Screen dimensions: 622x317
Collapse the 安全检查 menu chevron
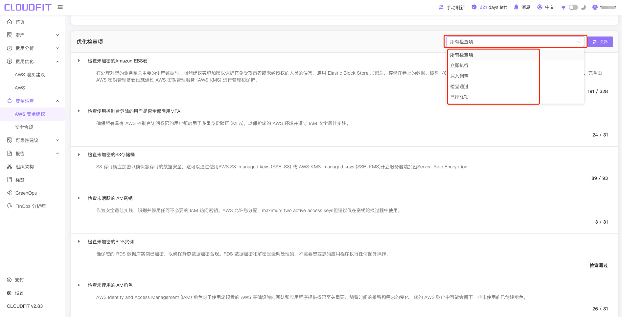point(58,101)
